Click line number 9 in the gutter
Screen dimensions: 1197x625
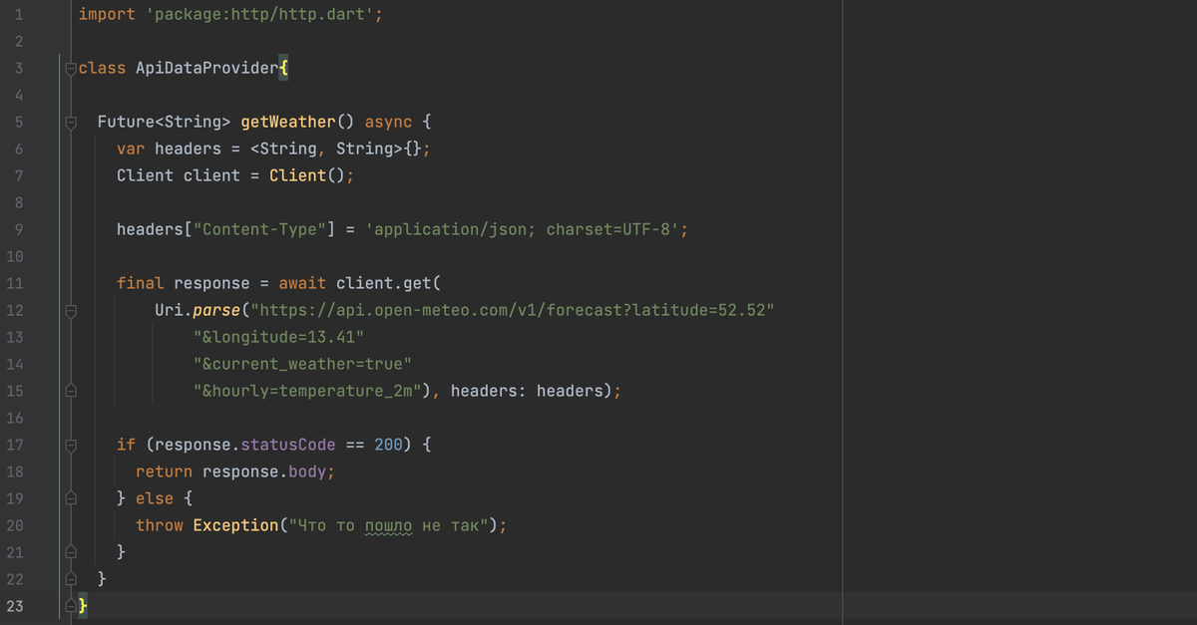click(x=20, y=229)
